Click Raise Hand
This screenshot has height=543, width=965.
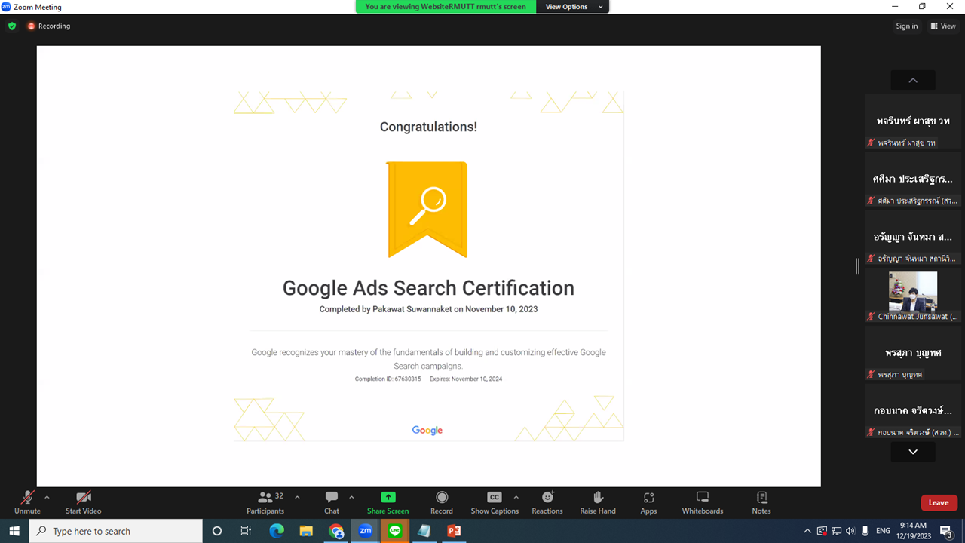[x=598, y=502]
